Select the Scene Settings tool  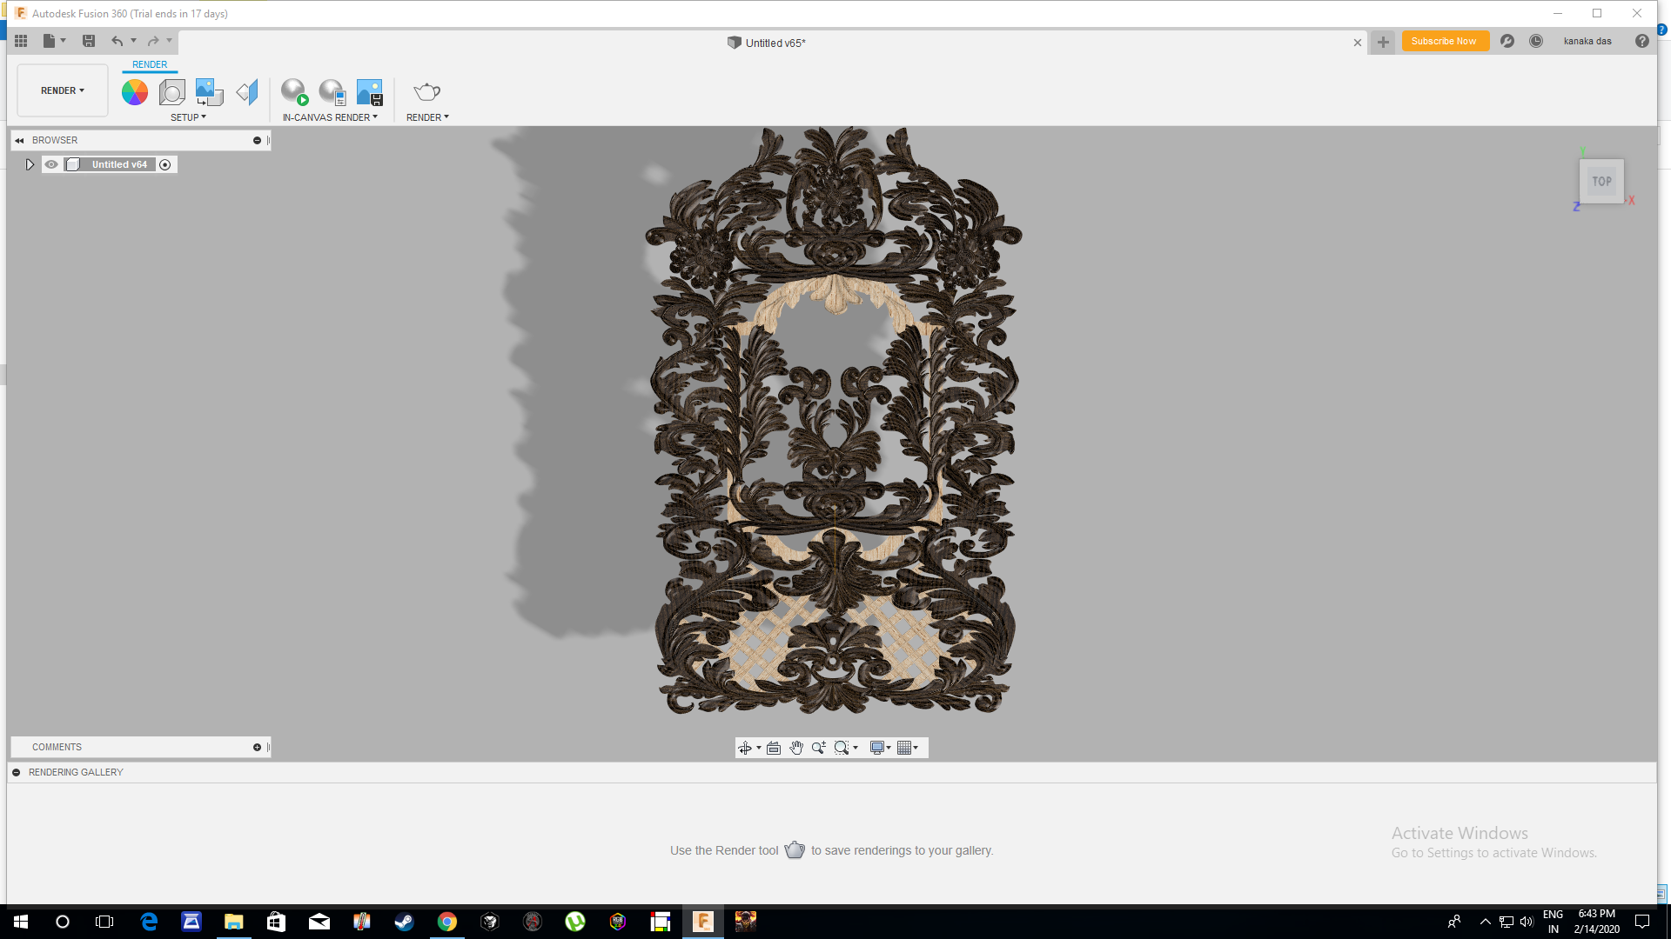[171, 91]
